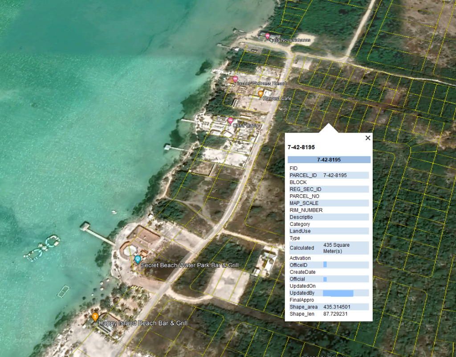Click the 435 Square Meter(s) calculated value
Image resolution: width=456 pixels, height=357 pixels.
click(x=336, y=248)
